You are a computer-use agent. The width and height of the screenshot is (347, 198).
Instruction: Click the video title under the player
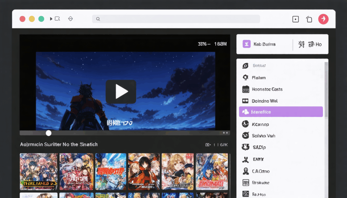pos(59,144)
